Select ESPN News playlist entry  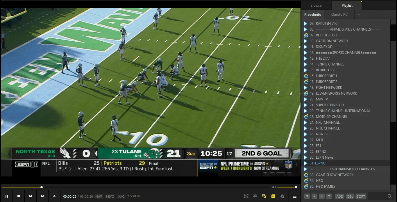click(x=346, y=157)
